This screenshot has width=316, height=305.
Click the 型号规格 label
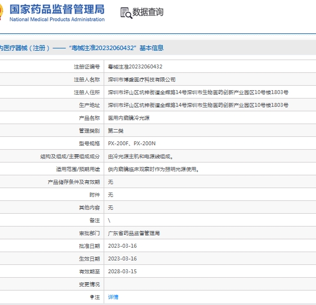(89, 144)
